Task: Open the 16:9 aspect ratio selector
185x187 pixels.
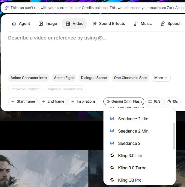Action: coord(154,101)
